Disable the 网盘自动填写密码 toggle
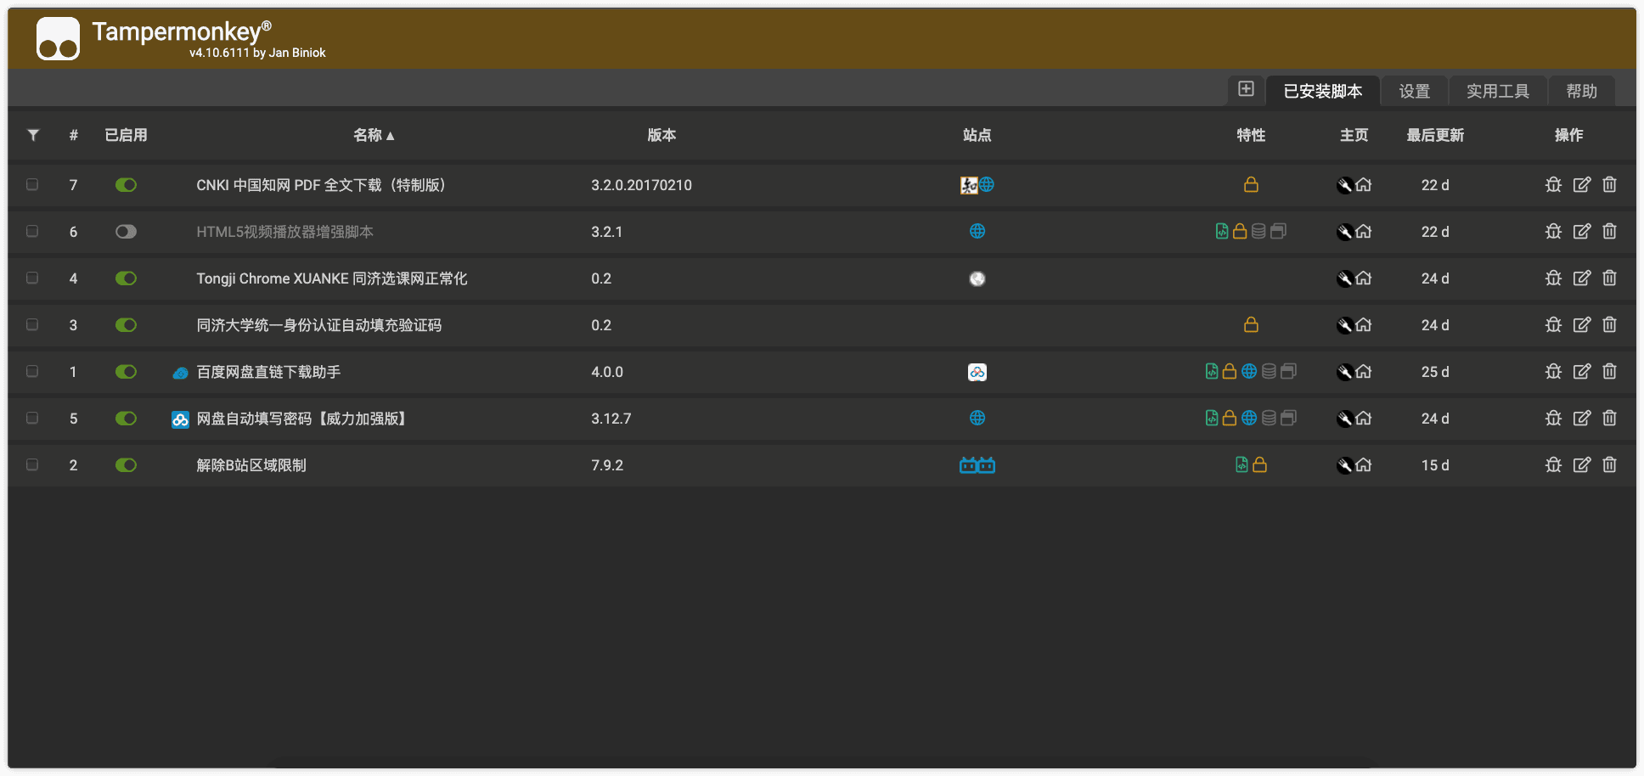Screen dimensions: 1644x776 pos(126,419)
